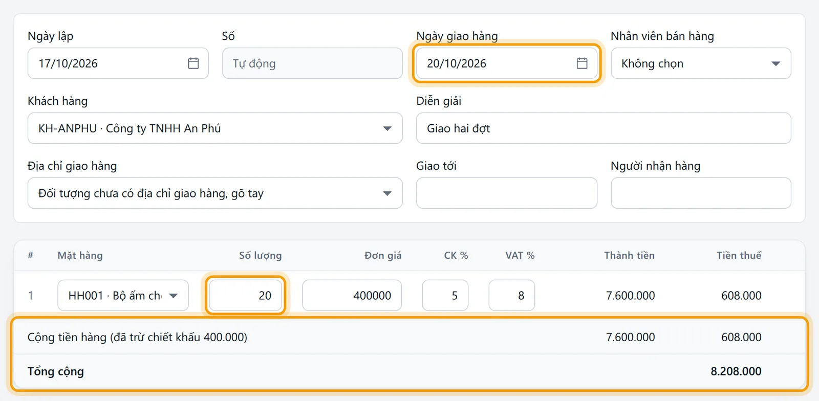Open the Mặt hàng HH001 item dropdown
This screenshot has width=819, height=401.
(x=123, y=296)
